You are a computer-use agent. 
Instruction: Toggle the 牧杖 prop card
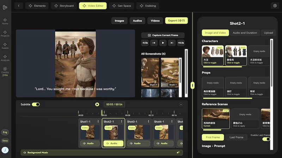coord(259,87)
